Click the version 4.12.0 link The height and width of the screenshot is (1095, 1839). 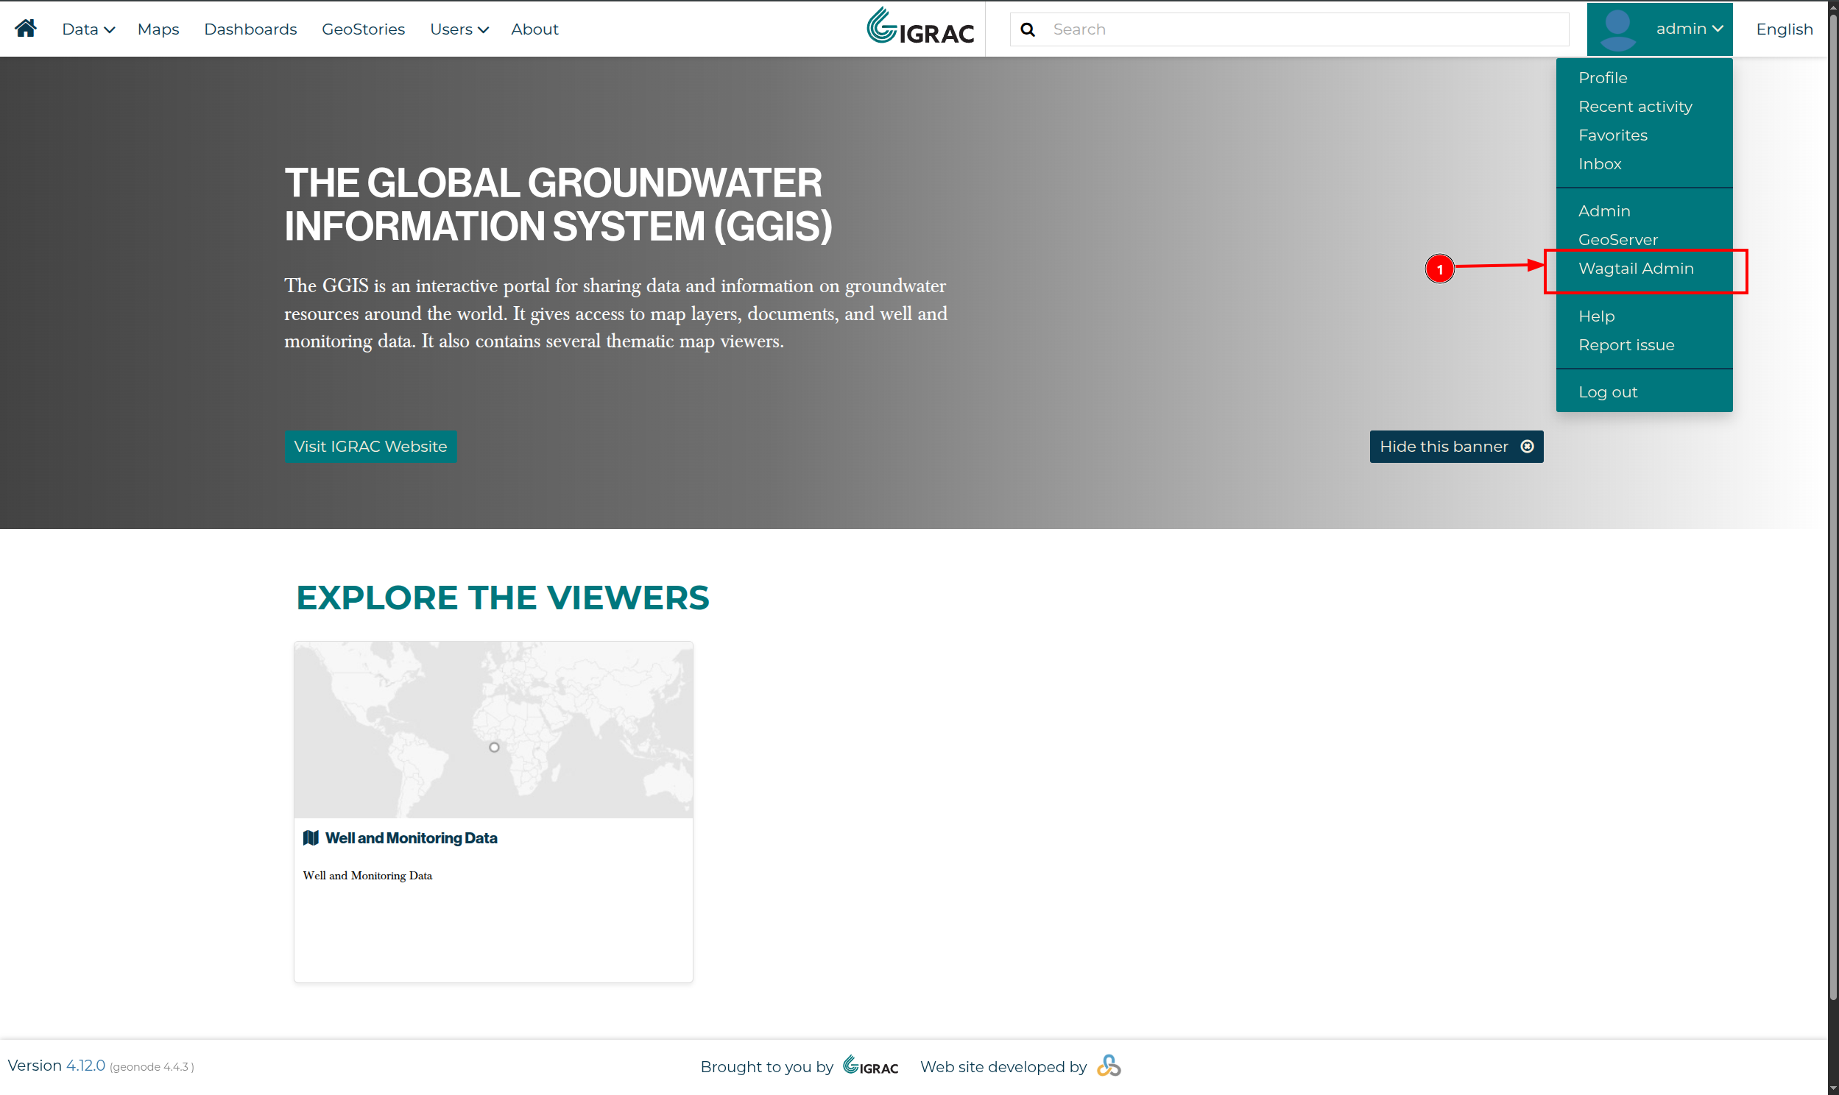85,1066
